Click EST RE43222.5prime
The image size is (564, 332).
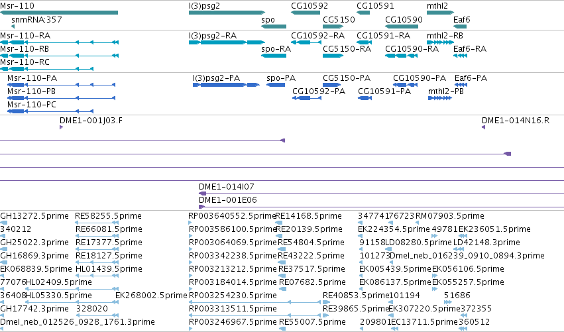(311, 256)
